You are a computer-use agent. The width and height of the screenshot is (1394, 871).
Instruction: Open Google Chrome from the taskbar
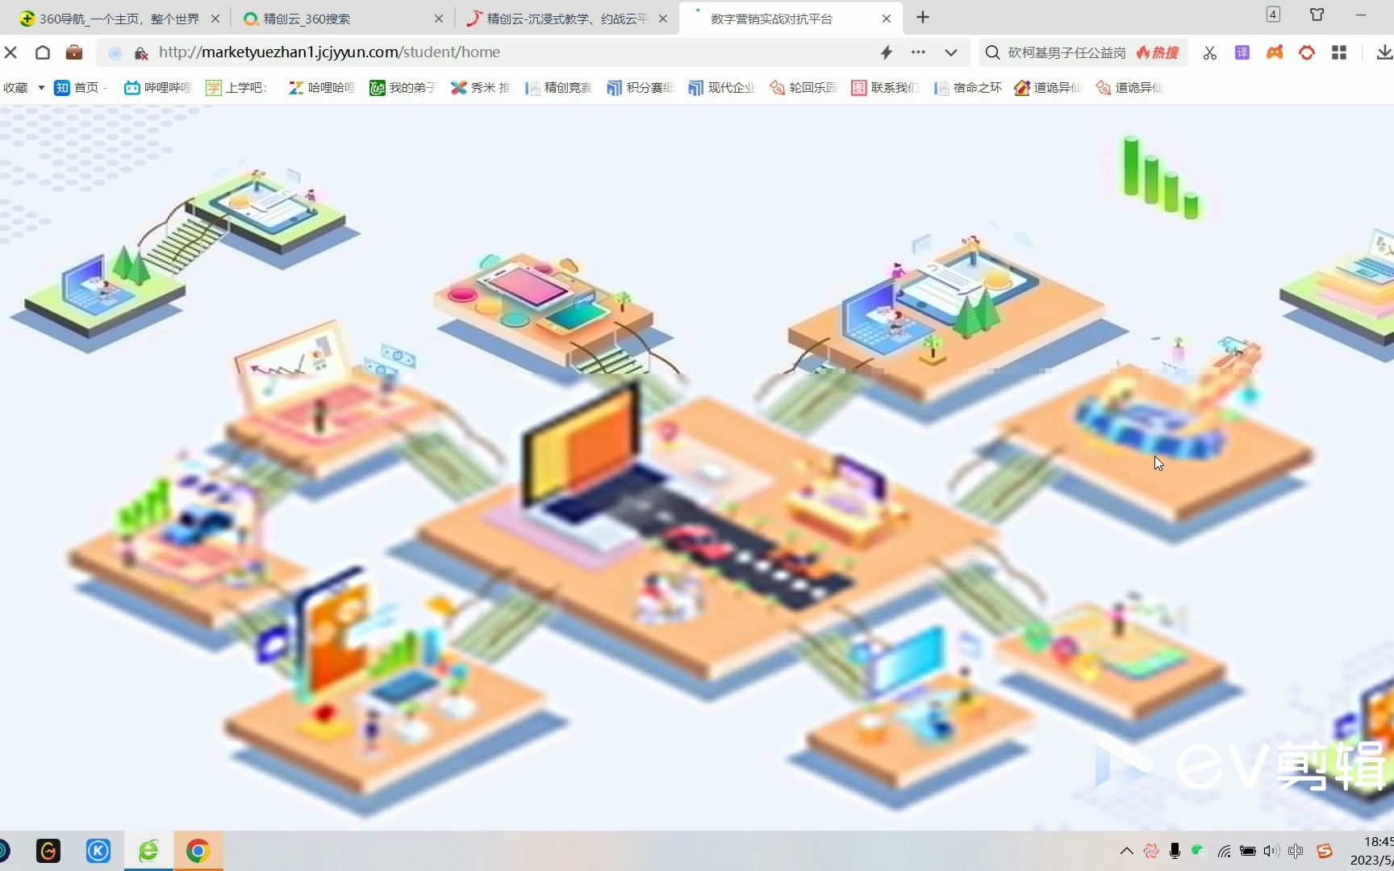pyautogui.click(x=198, y=851)
